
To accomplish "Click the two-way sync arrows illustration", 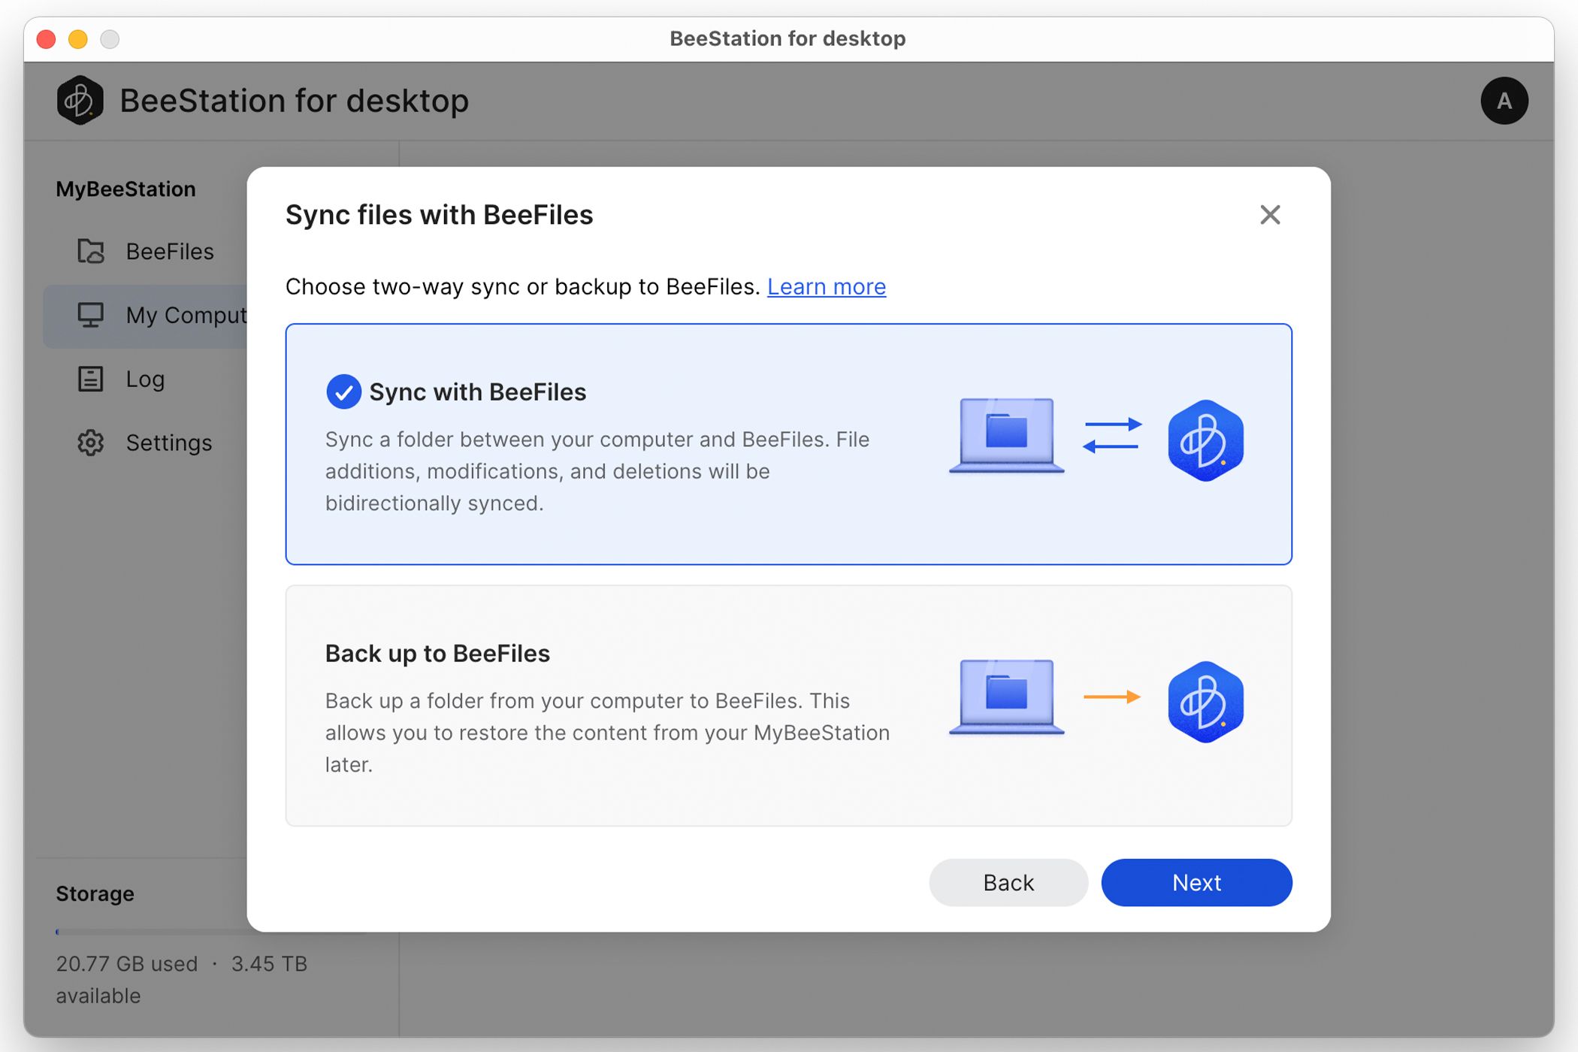I will click(1112, 435).
